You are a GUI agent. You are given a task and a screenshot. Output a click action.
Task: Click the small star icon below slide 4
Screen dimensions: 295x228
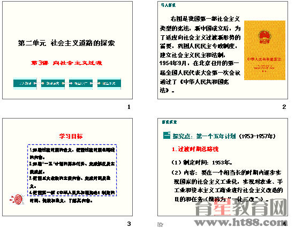[x=160, y=224]
